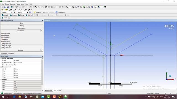Screen dimensions: 177x99
Task: Click the New Sketch icon
Action: (x=30, y=12)
